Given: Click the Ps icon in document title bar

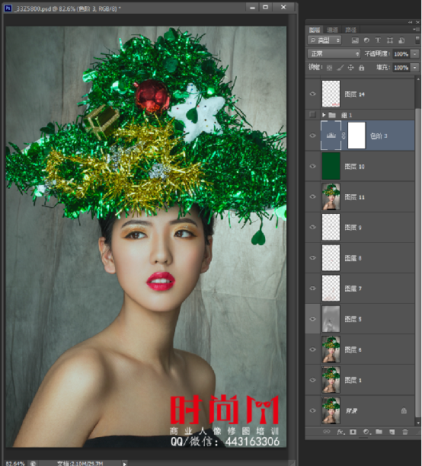Looking at the screenshot, I should 8,8.
